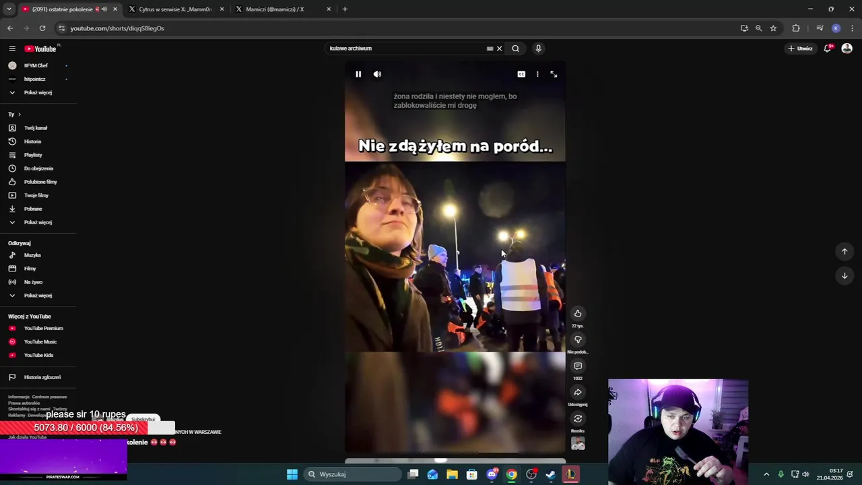Remix this Short
862x485 pixels.
tap(578, 418)
